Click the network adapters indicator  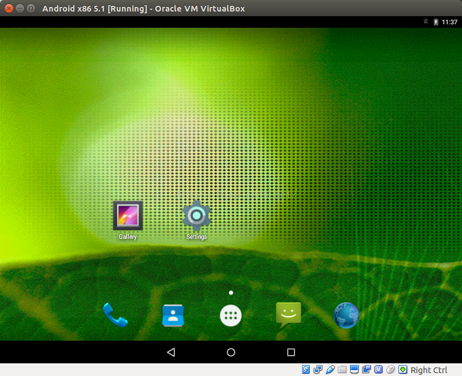click(x=318, y=370)
